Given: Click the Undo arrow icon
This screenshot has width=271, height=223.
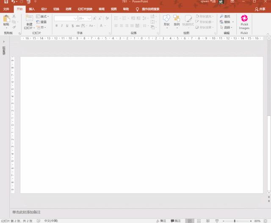Looking at the screenshot, I should point(14,2).
